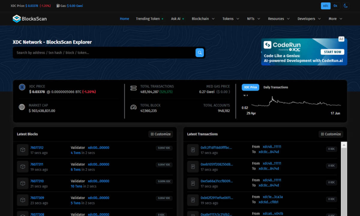Customize the Latest Blocks panel
Viewport: 360px width, 216px height.
(160, 134)
